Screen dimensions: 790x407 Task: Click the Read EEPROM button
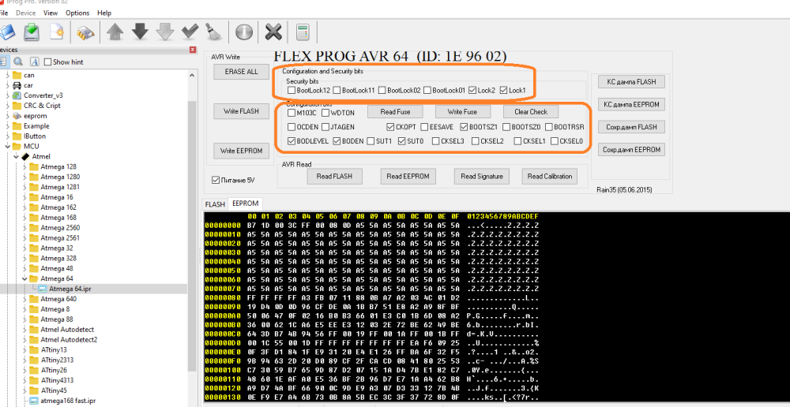(x=408, y=176)
